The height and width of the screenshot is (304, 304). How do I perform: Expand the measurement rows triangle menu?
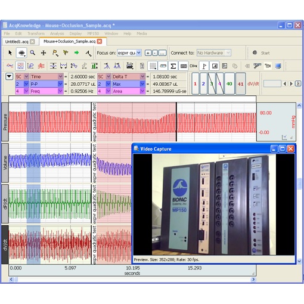[x=10, y=76]
